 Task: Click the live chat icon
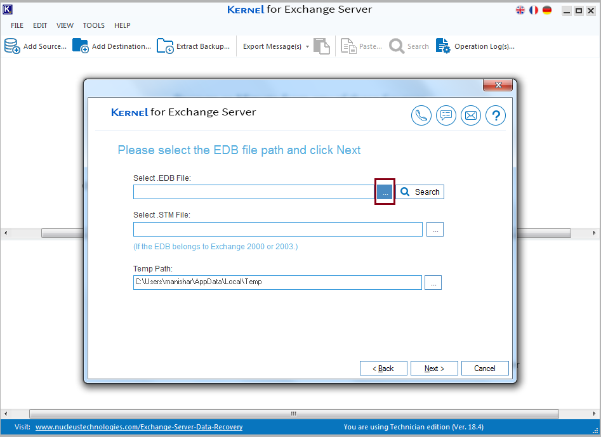446,115
